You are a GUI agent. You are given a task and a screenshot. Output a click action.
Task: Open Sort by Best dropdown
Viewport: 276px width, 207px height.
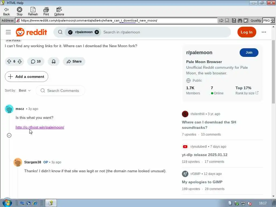(x=25, y=91)
